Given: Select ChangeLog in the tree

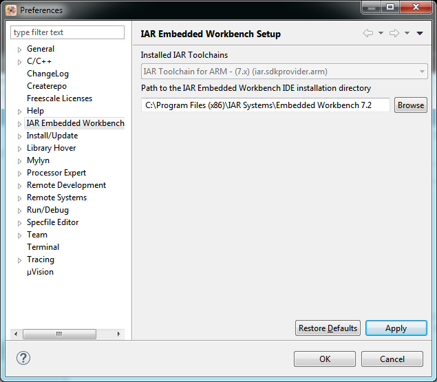Looking at the screenshot, I should coord(47,74).
